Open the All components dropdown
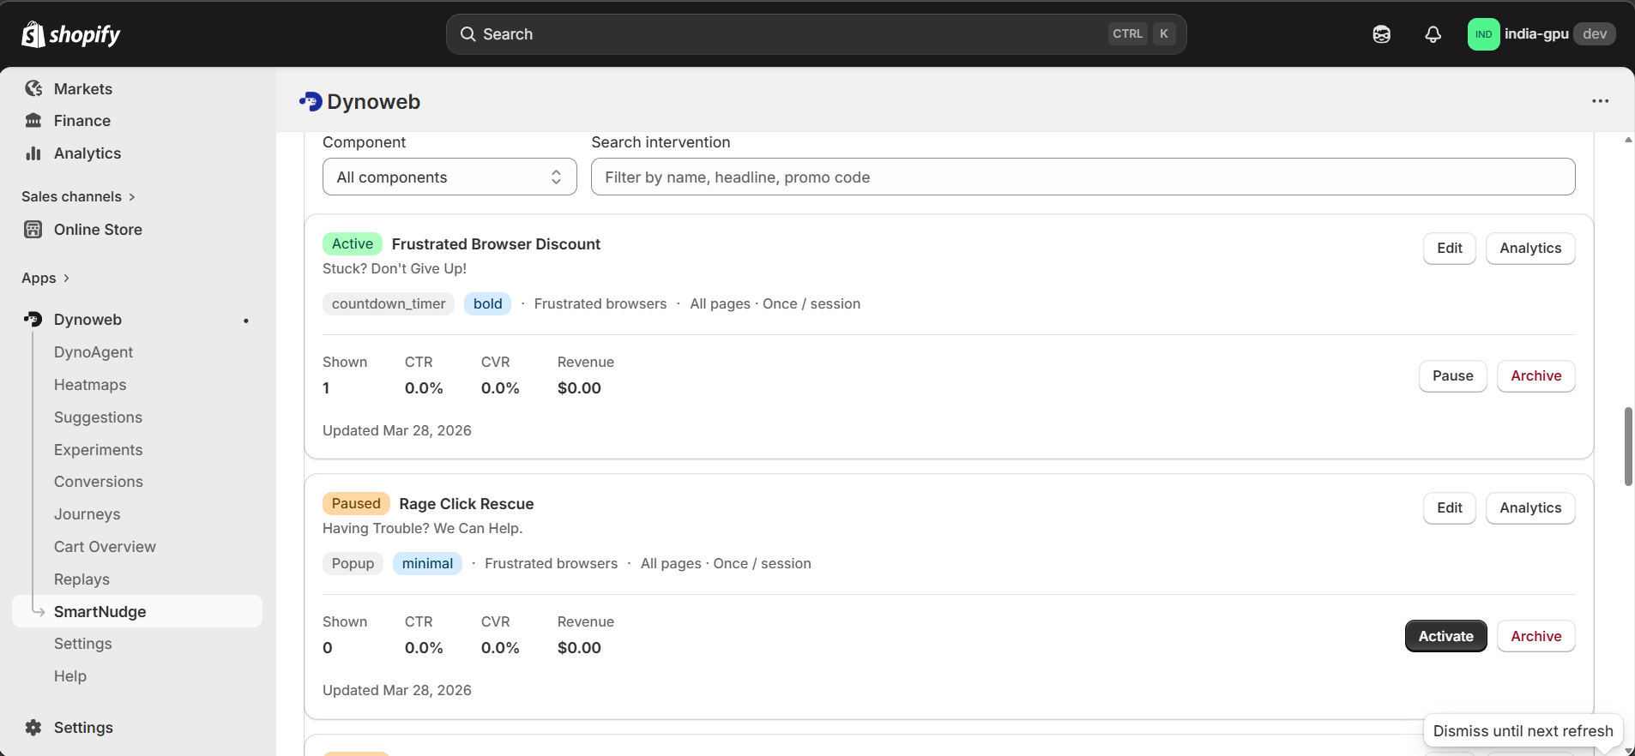This screenshot has width=1635, height=756. (449, 177)
